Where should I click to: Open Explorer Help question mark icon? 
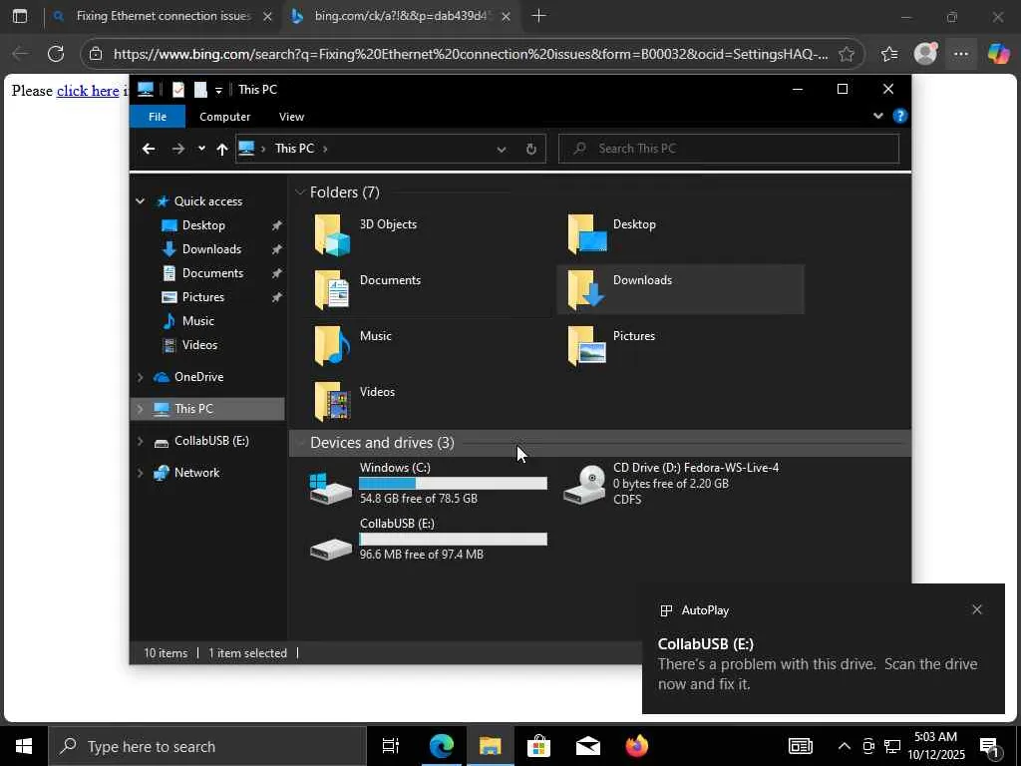900,116
